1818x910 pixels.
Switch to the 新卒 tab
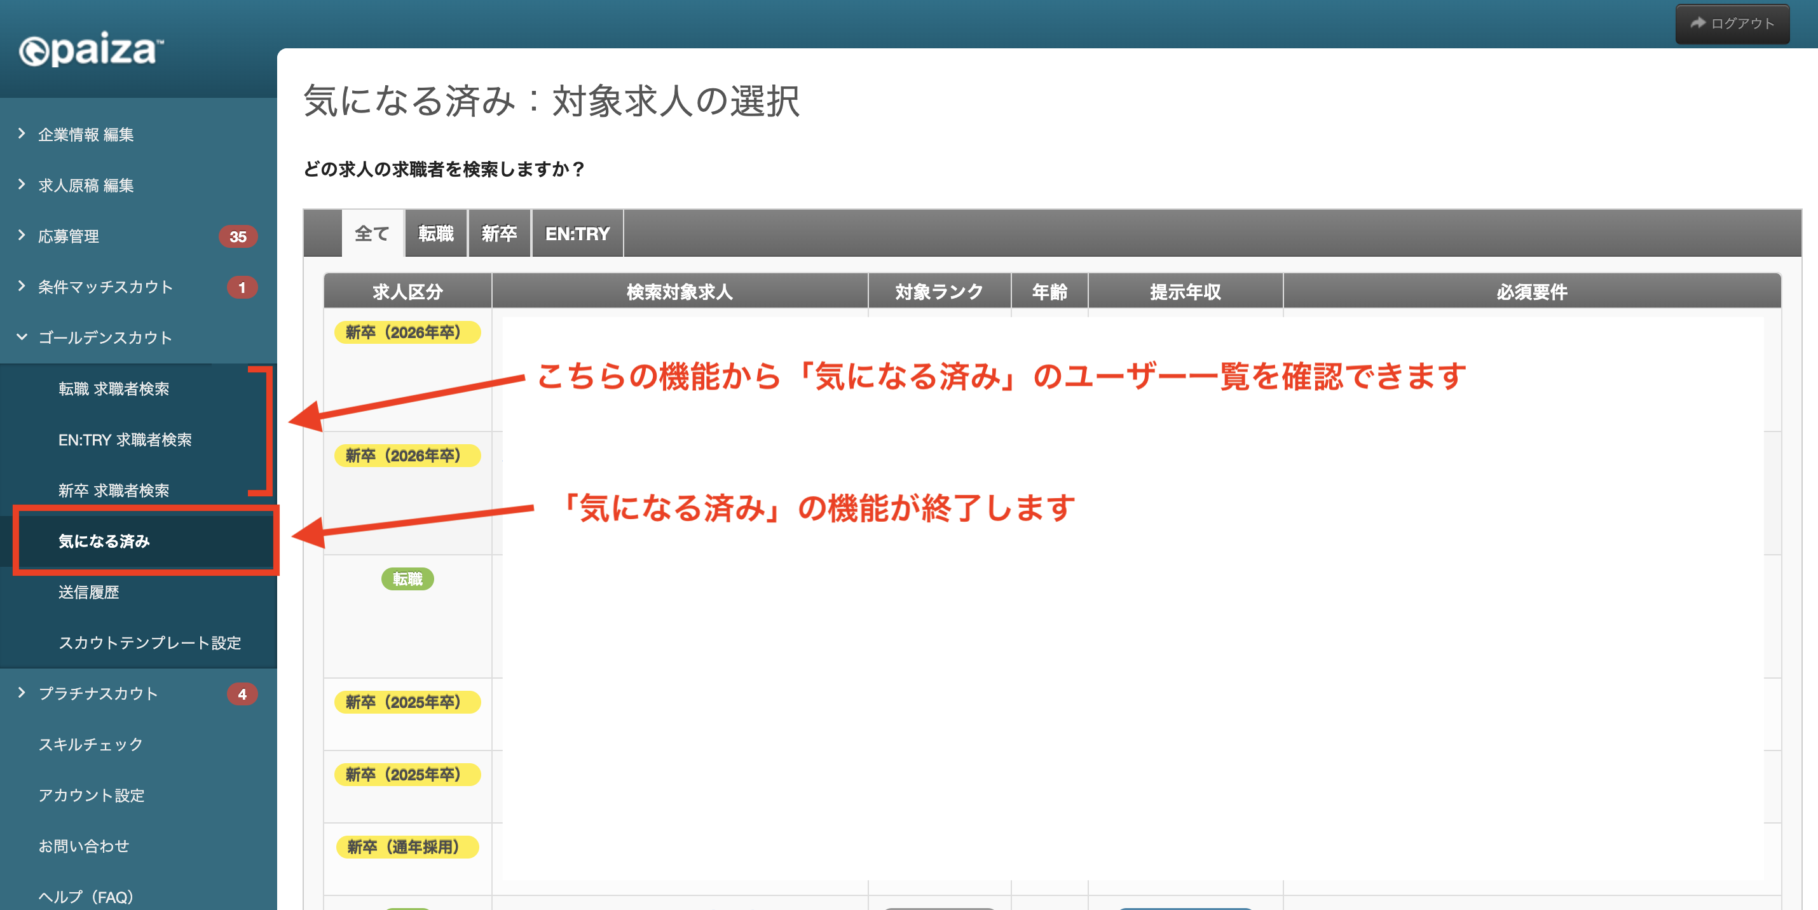coord(499,233)
